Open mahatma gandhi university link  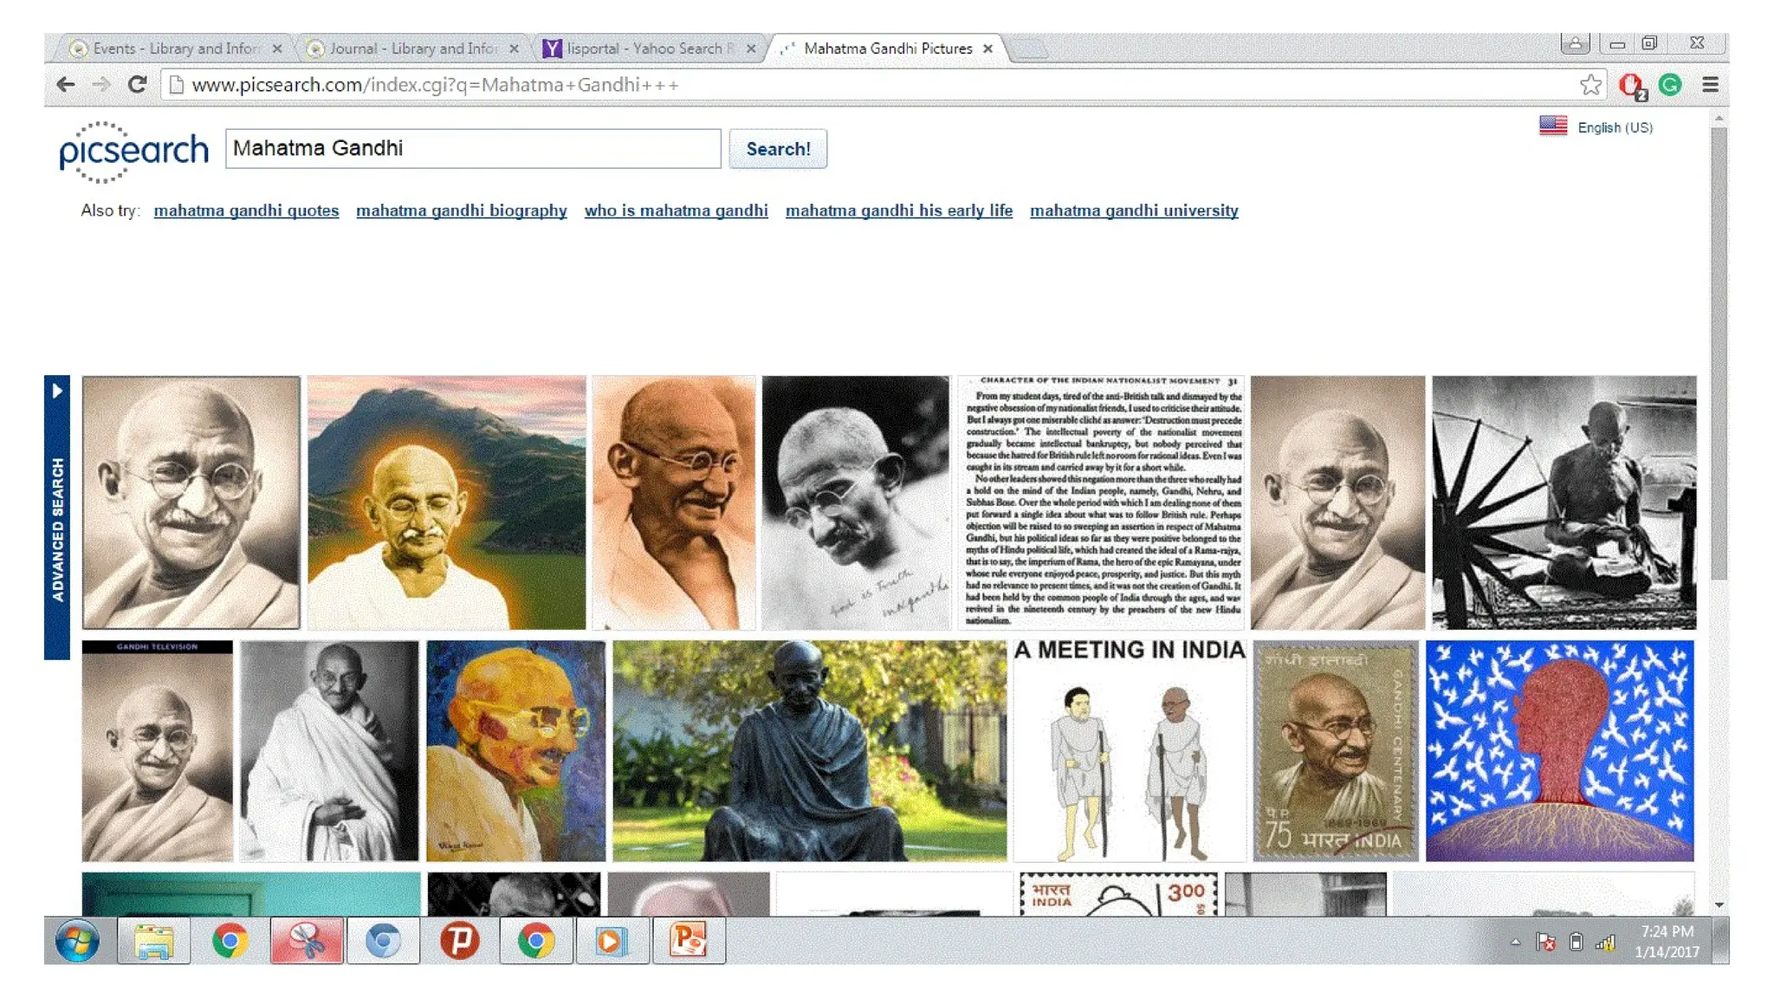[x=1134, y=211]
